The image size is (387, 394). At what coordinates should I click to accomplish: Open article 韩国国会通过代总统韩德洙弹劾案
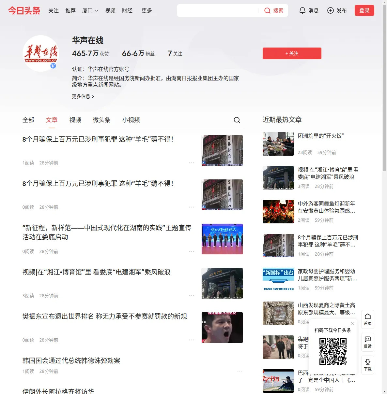(71, 361)
